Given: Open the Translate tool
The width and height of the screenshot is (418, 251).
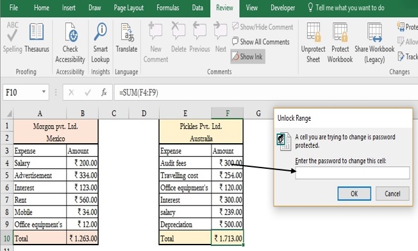Looking at the screenshot, I should coord(127,37).
